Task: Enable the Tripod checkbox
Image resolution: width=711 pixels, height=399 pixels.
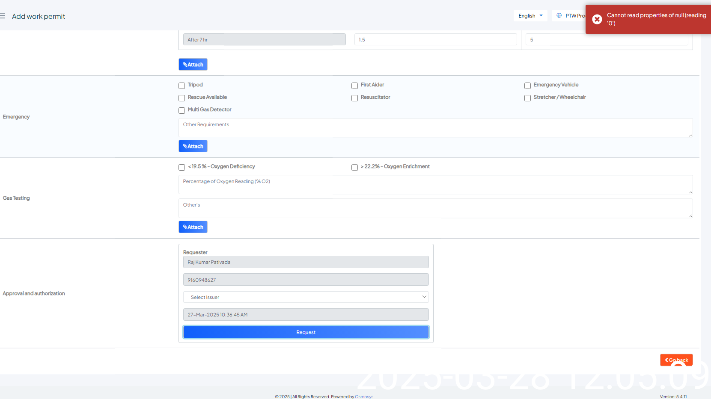Action: pos(182,86)
